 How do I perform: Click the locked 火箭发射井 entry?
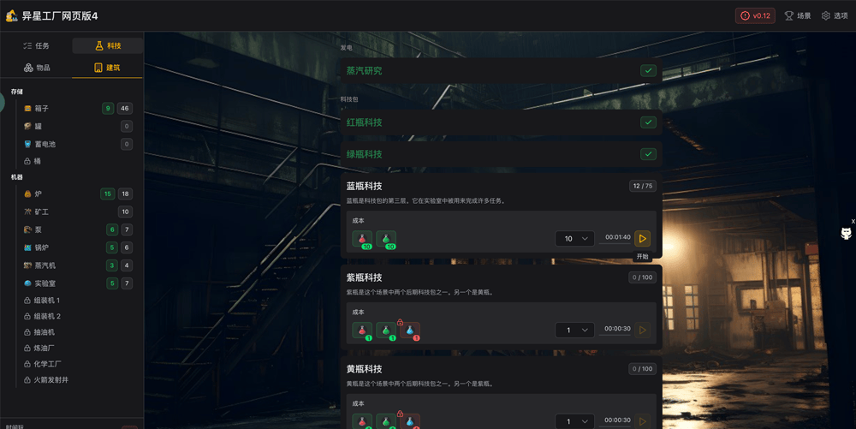(46, 379)
